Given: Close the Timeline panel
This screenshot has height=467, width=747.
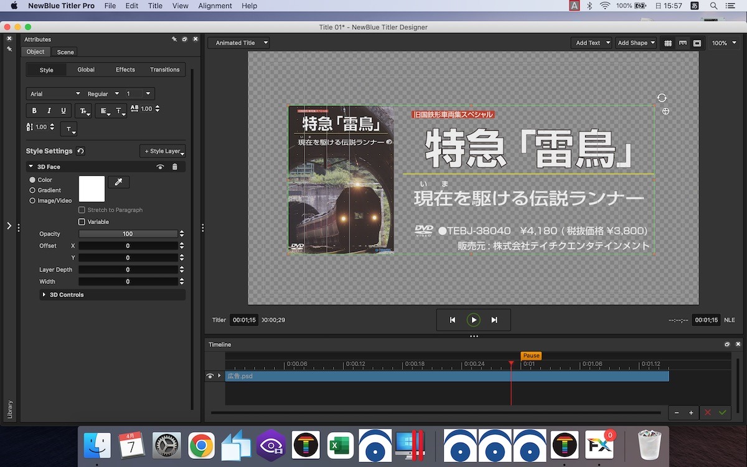Looking at the screenshot, I should point(738,344).
